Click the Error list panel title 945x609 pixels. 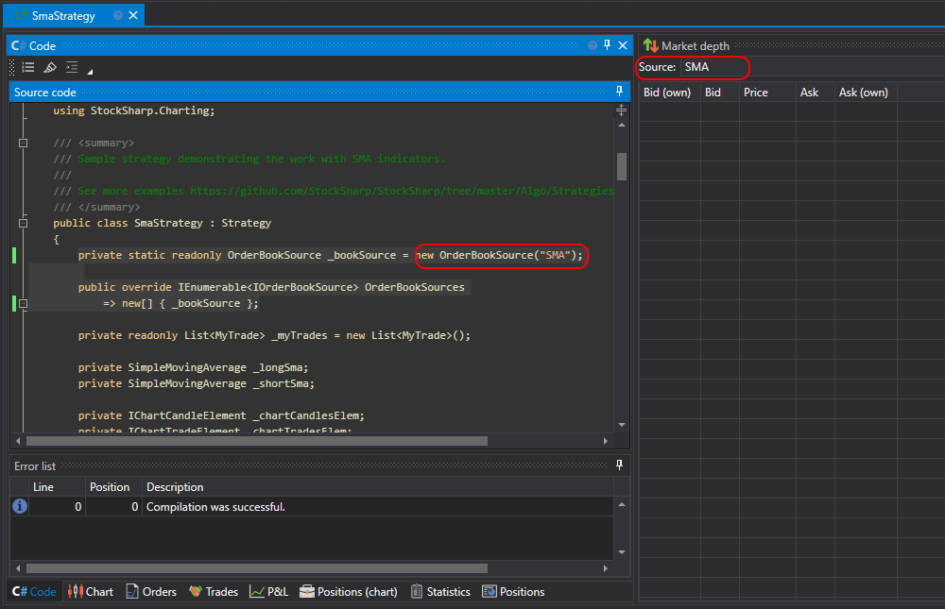(35, 466)
